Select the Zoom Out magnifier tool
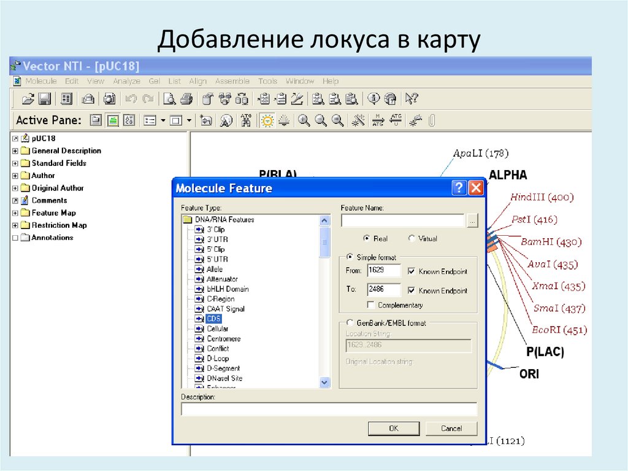 tap(320, 119)
